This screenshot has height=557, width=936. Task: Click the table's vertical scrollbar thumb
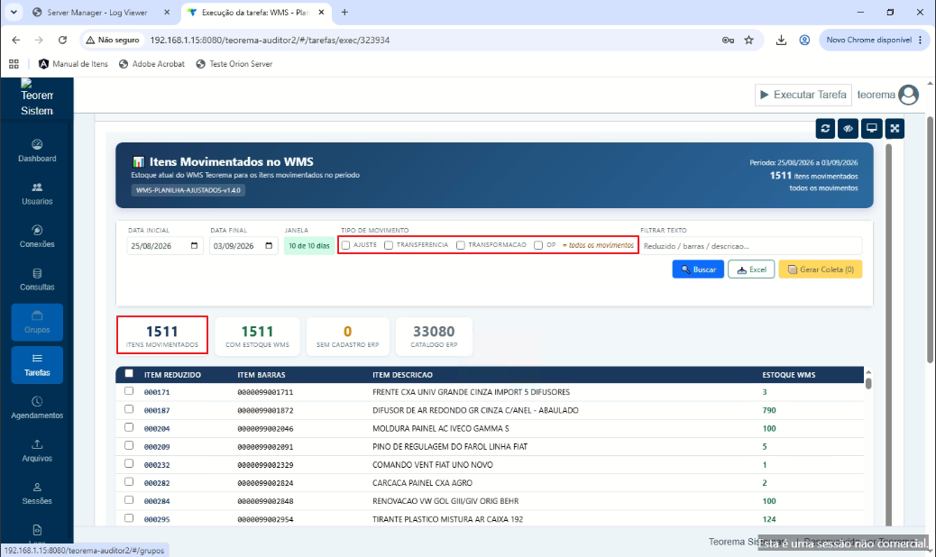click(x=868, y=381)
